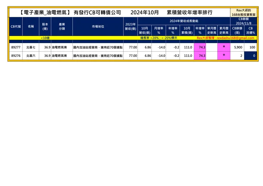Click 77.00 in the 北基六 row

click(x=133, y=56)
